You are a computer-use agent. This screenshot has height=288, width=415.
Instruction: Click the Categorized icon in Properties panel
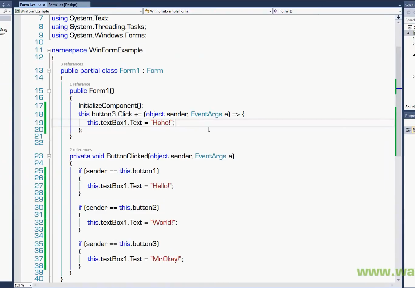408,130
